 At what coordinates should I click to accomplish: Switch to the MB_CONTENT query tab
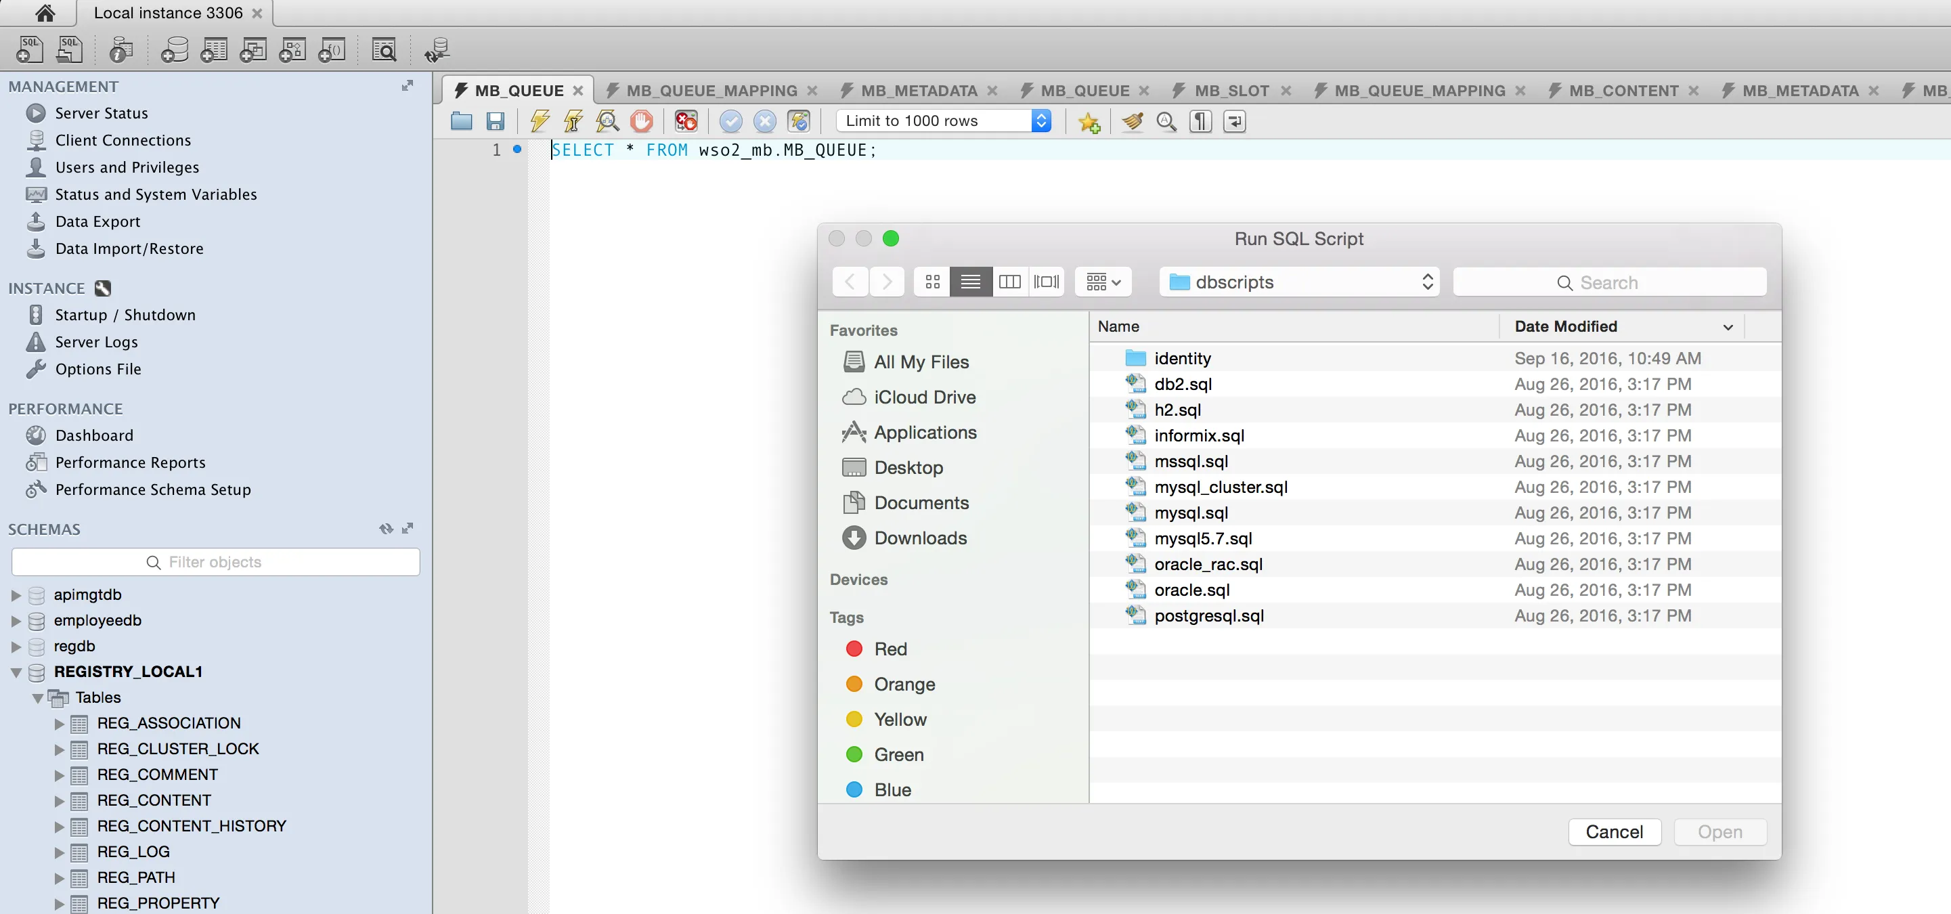point(1623,91)
